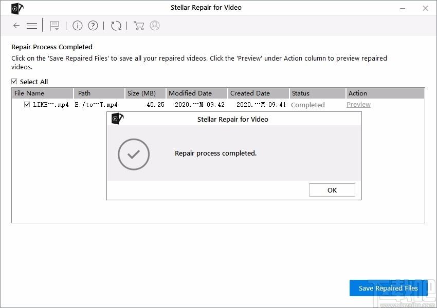This screenshot has width=437, height=308.
Task: Click the modified date ending 09:42
Action: point(199,105)
